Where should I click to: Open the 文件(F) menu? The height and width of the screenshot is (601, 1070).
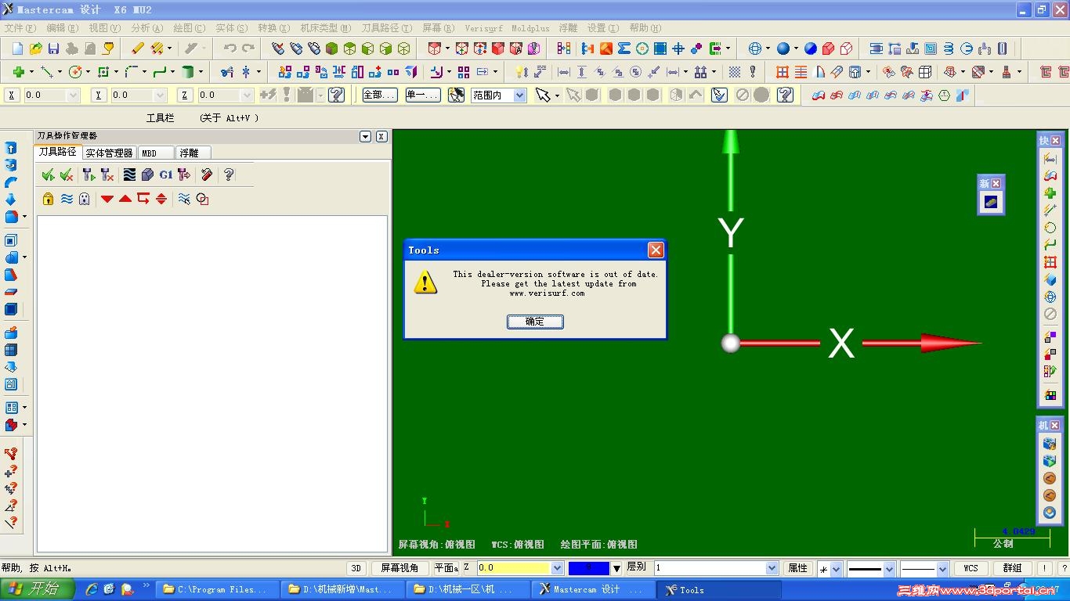coord(20,28)
